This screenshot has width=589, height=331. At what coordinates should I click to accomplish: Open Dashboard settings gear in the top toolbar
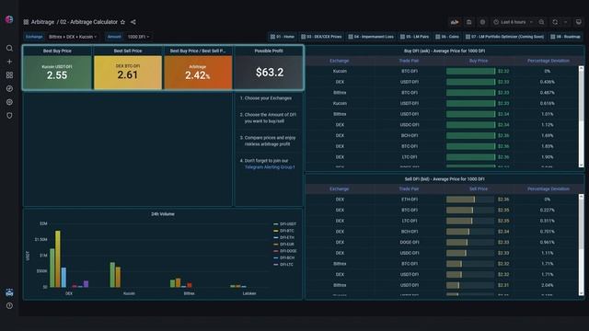(482, 22)
